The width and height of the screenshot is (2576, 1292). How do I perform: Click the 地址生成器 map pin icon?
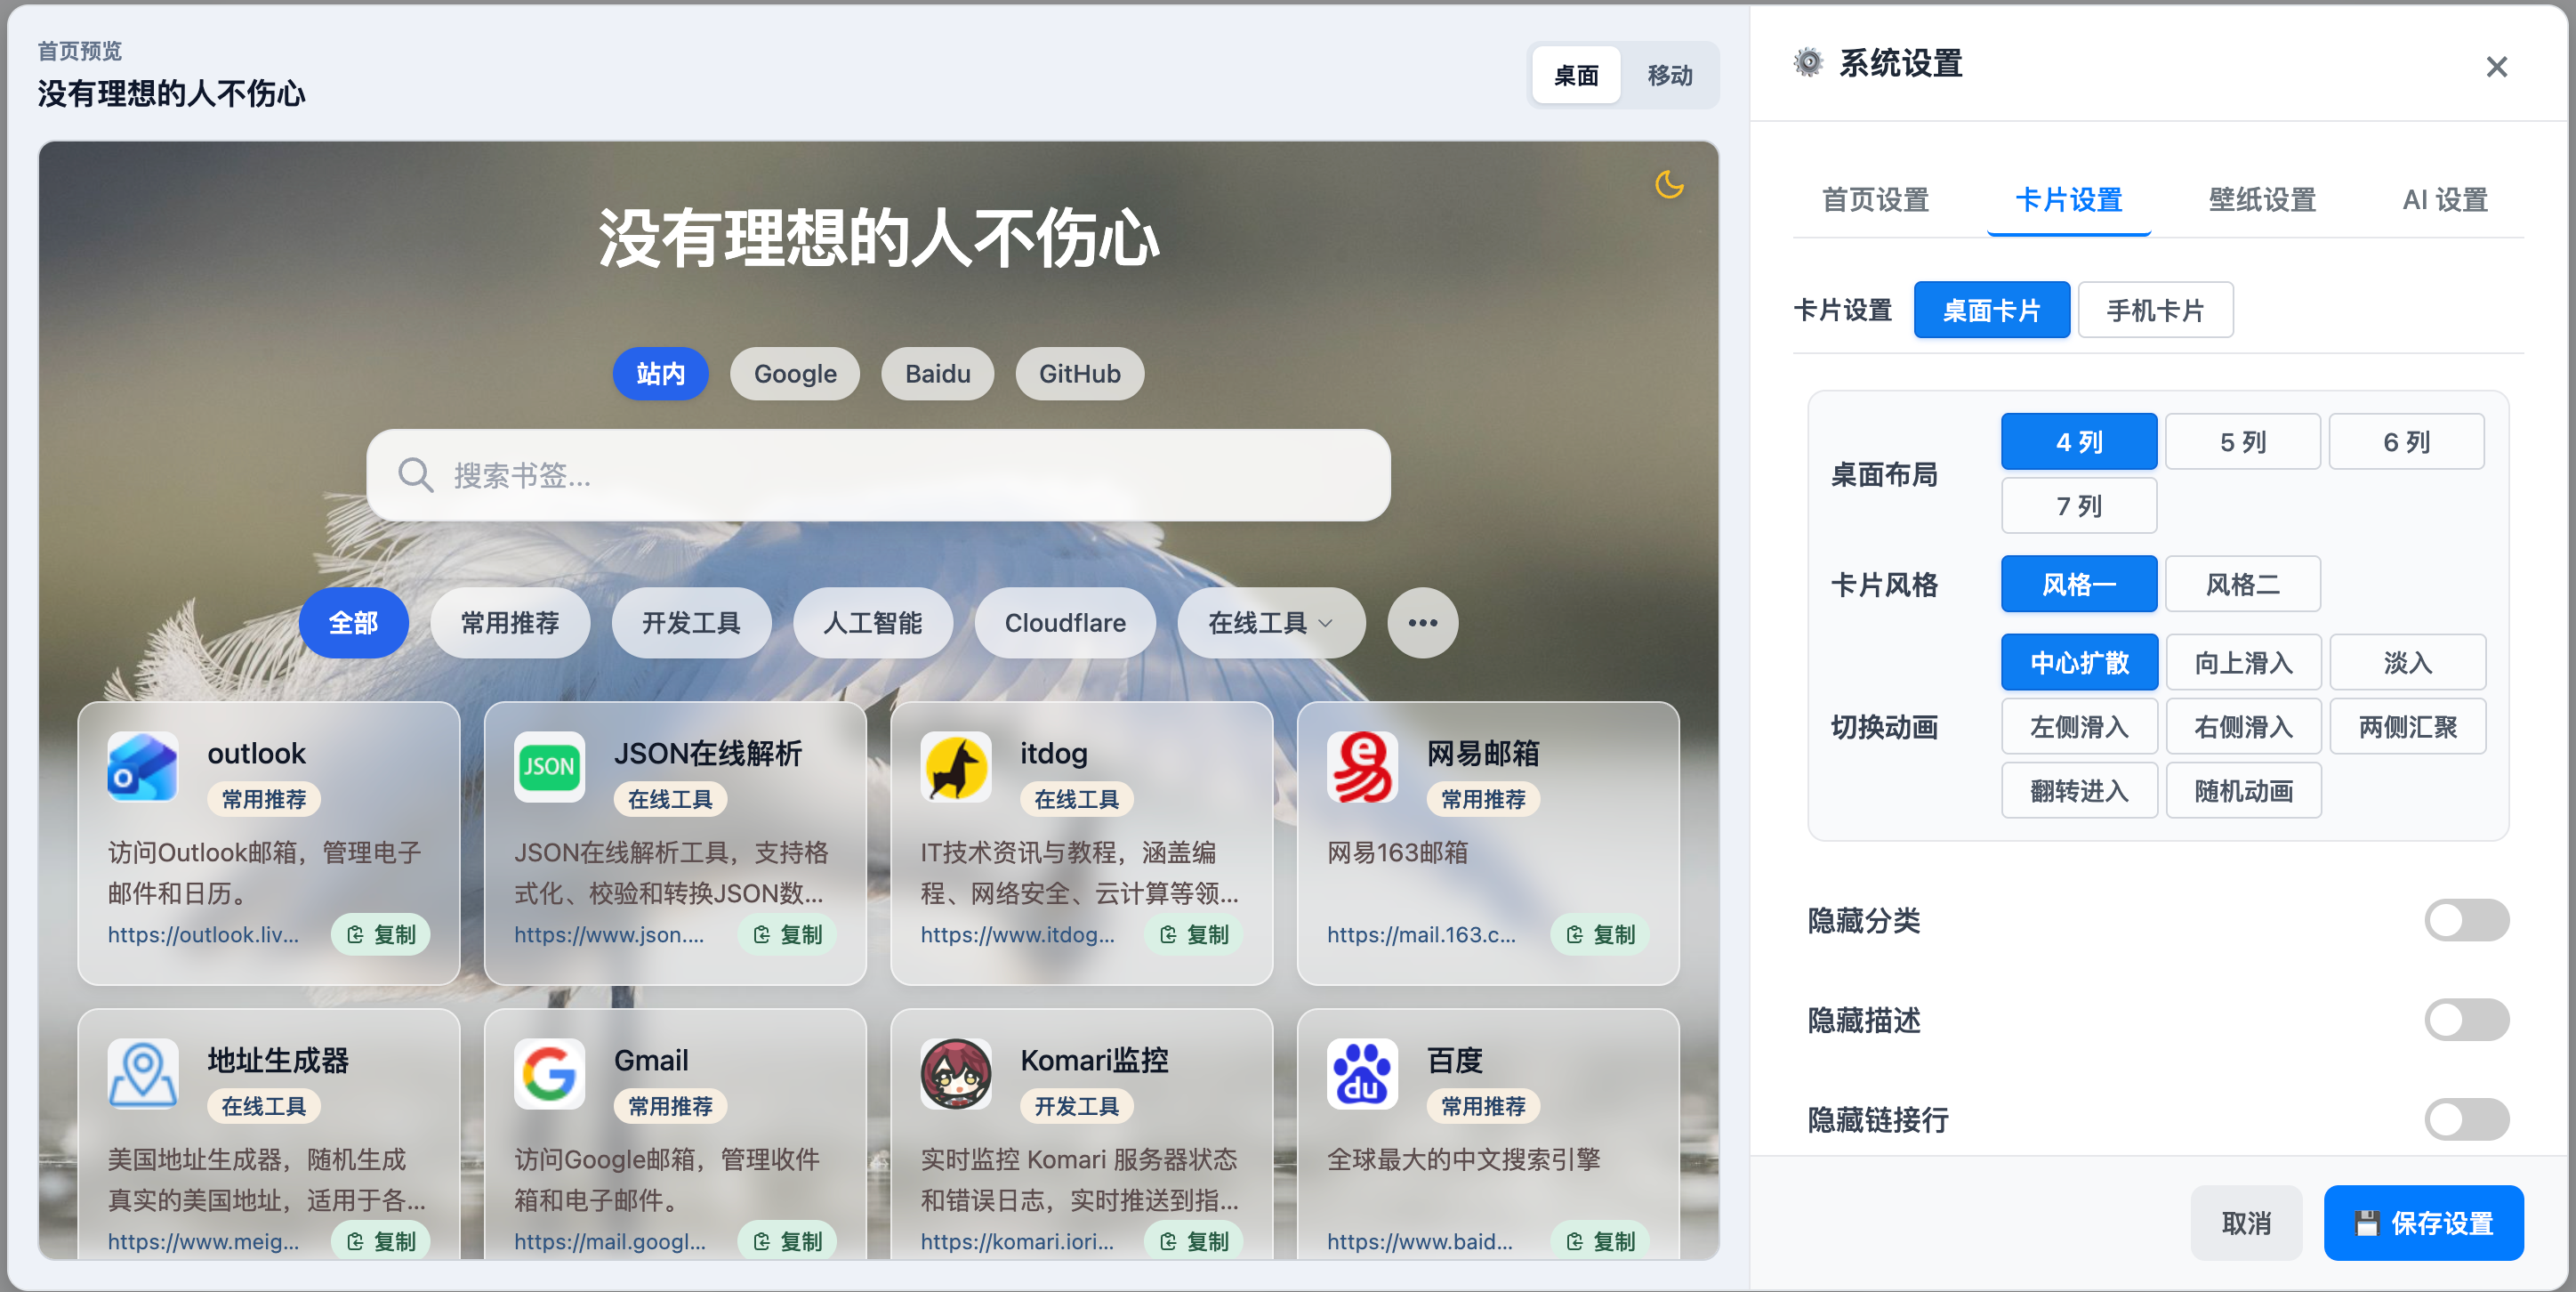(143, 1074)
